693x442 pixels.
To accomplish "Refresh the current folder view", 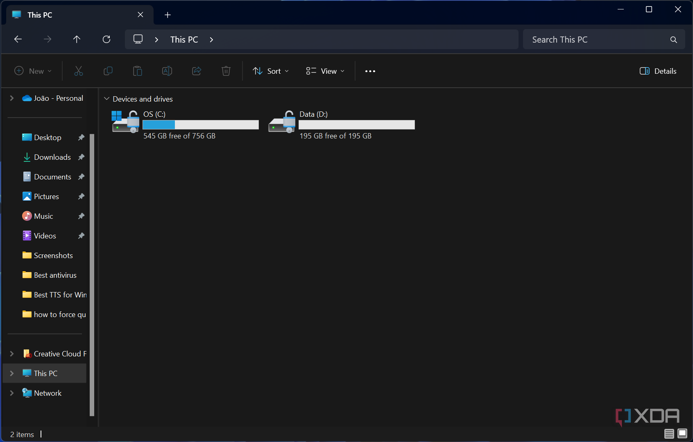I will [x=106, y=39].
